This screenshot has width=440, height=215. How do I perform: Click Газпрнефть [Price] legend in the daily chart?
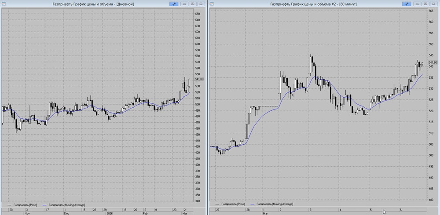(x=25, y=205)
